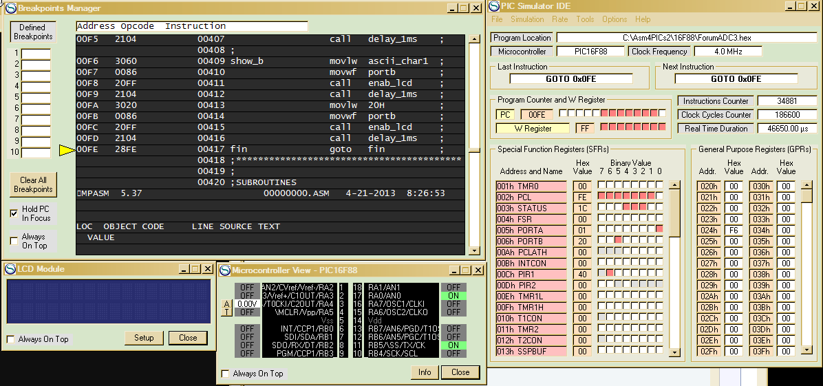Click the SFR list scrollbar up arrow
Image resolution: width=823 pixels, height=386 pixels.
pyautogui.click(x=674, y=185)
